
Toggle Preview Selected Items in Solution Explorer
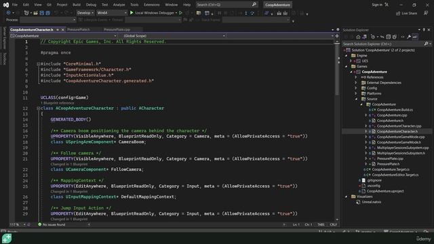pos(414,37)
